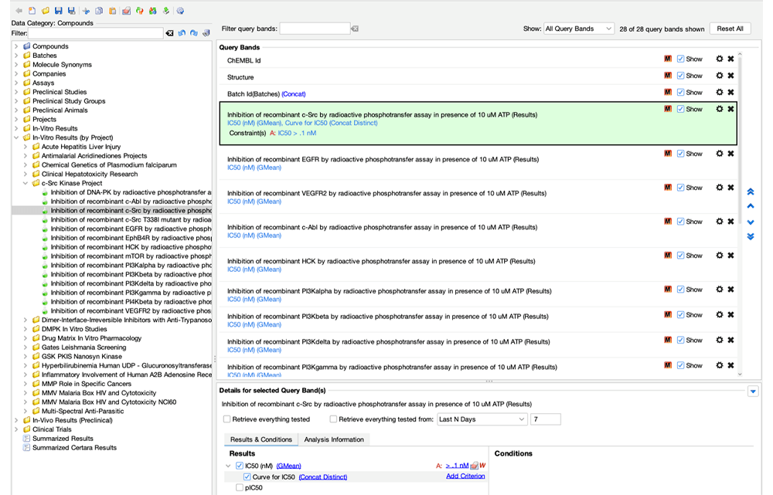Open gear settings for Batch Id band
Viewport: 773px width, 495px height.
pyautogui.click(x=719, y=92)
